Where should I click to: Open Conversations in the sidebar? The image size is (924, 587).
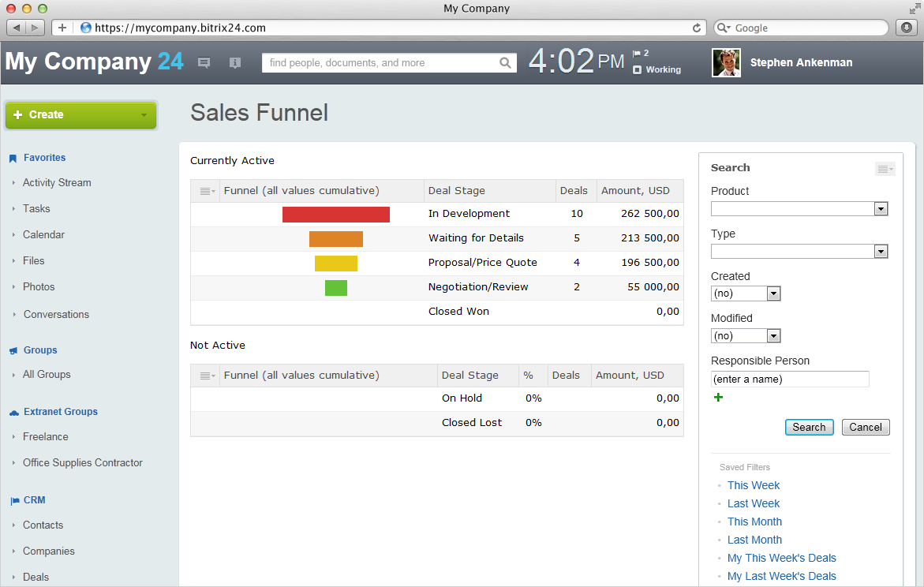pyautogui.click(x=56, y=315)
